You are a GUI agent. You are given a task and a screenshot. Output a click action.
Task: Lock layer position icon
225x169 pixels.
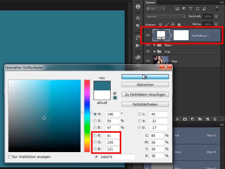pos(173,25)
